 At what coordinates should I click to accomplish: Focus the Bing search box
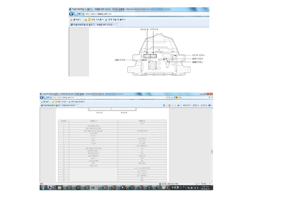click(x=192, y=97)
